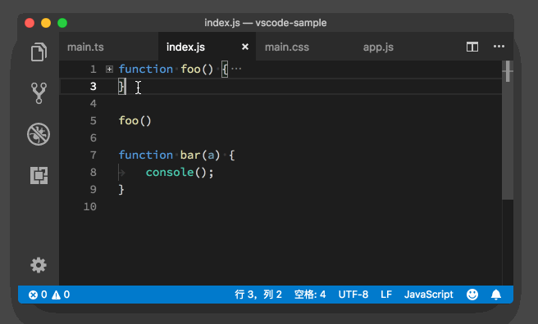Send feedback with the smiley icon
This screenshot has width=538, height=324.
(x=472, y=295)
